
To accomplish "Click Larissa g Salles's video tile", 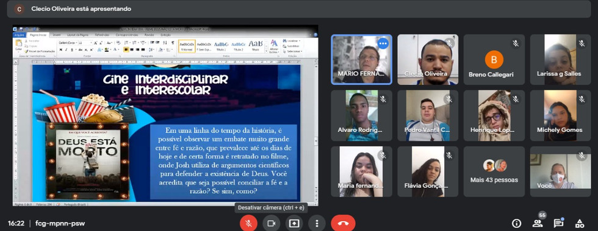I will 560,60.
